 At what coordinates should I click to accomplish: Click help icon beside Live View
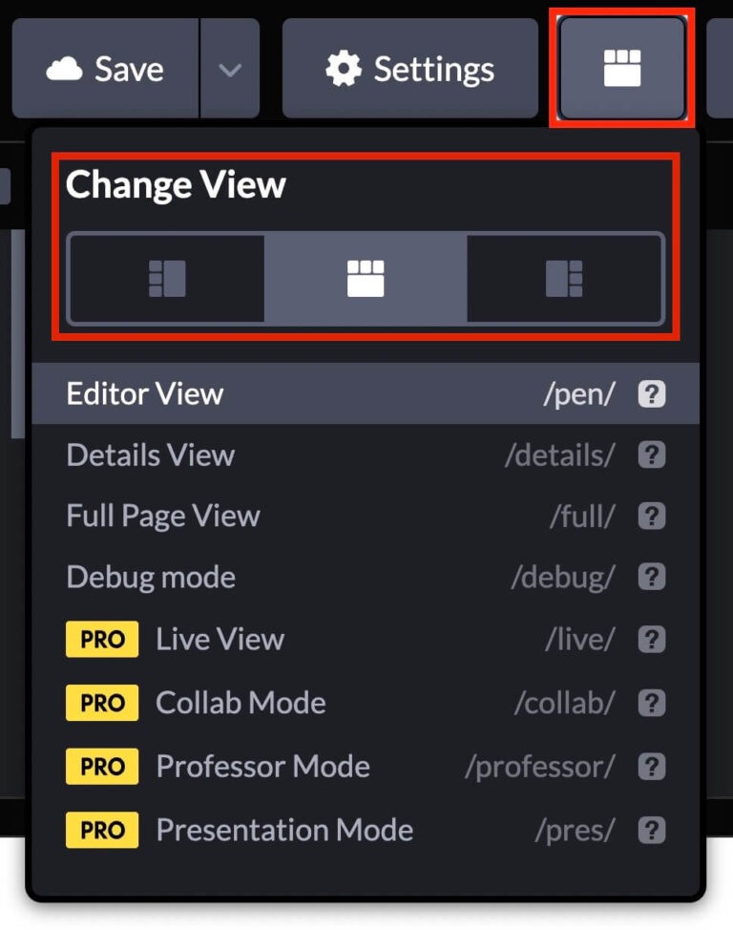[652, 640]
